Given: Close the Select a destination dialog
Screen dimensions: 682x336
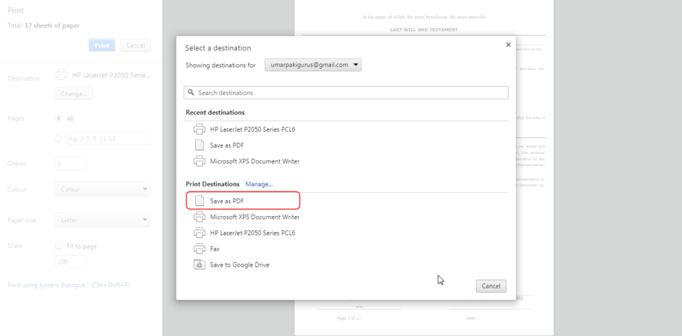Looking at the screenshot, I should point(508,45).
